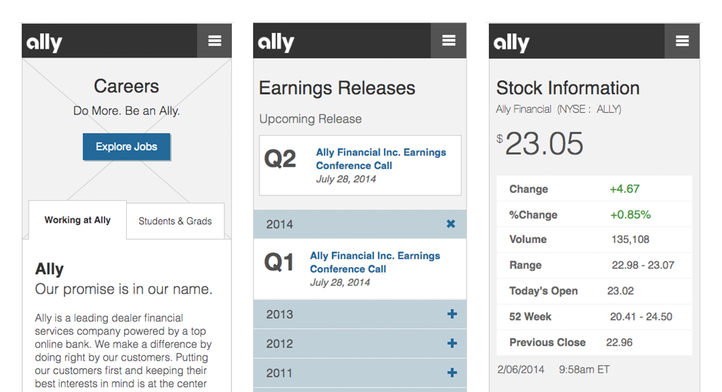Expand the 2012 earnings section

point(360,344)
